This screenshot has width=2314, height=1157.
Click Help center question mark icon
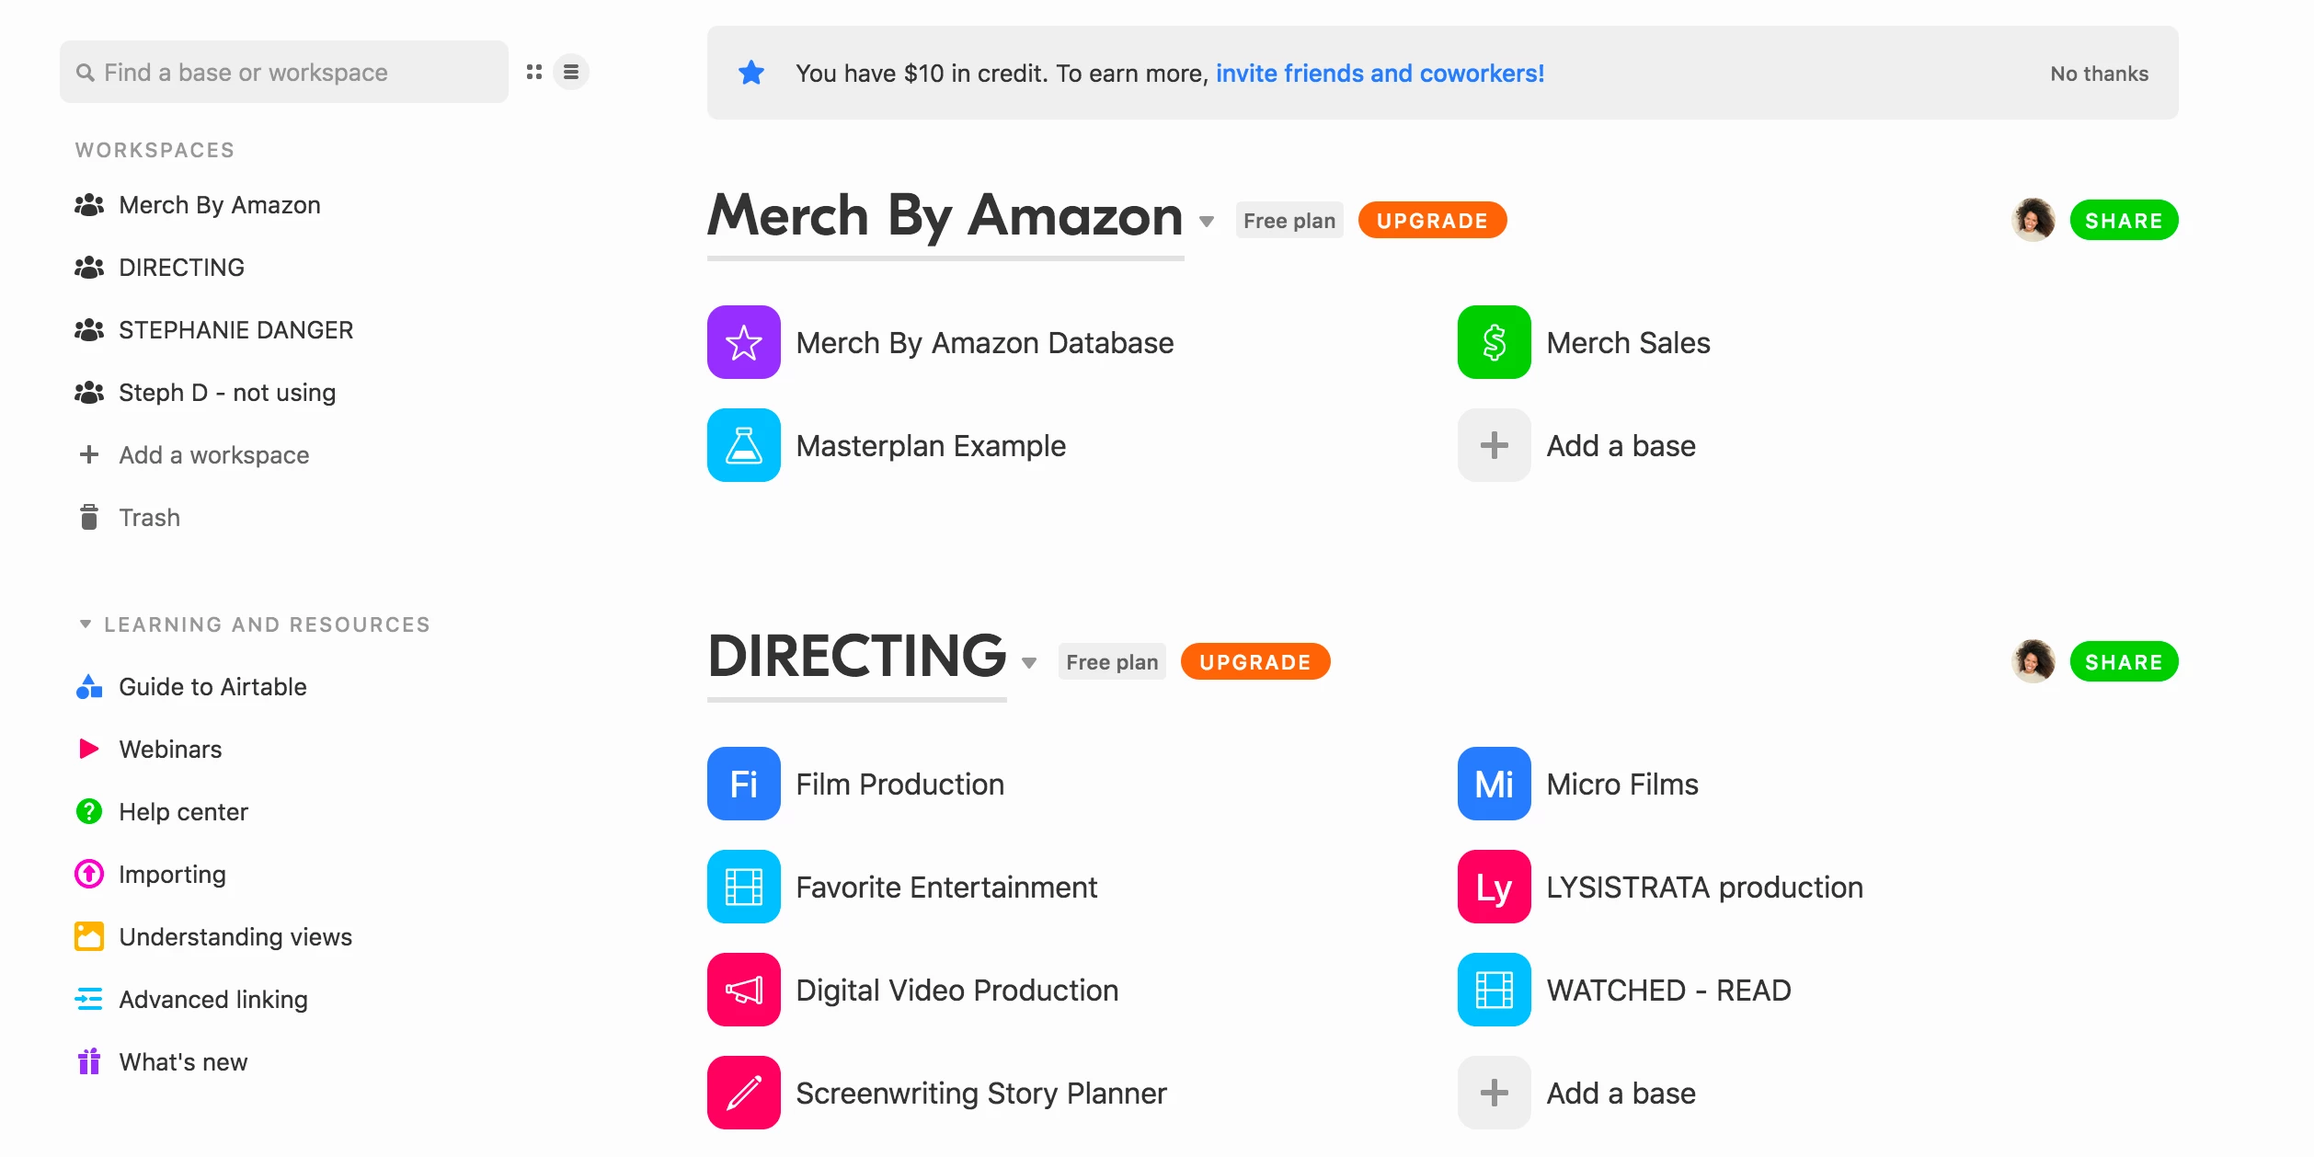pos(89,811)
